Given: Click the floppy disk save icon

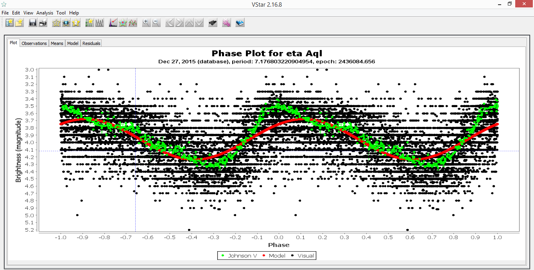Looking at the screenshot, I should 33,23.
